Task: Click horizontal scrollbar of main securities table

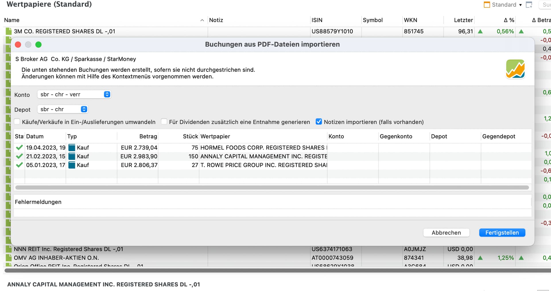Action: [x=278, y=270]
